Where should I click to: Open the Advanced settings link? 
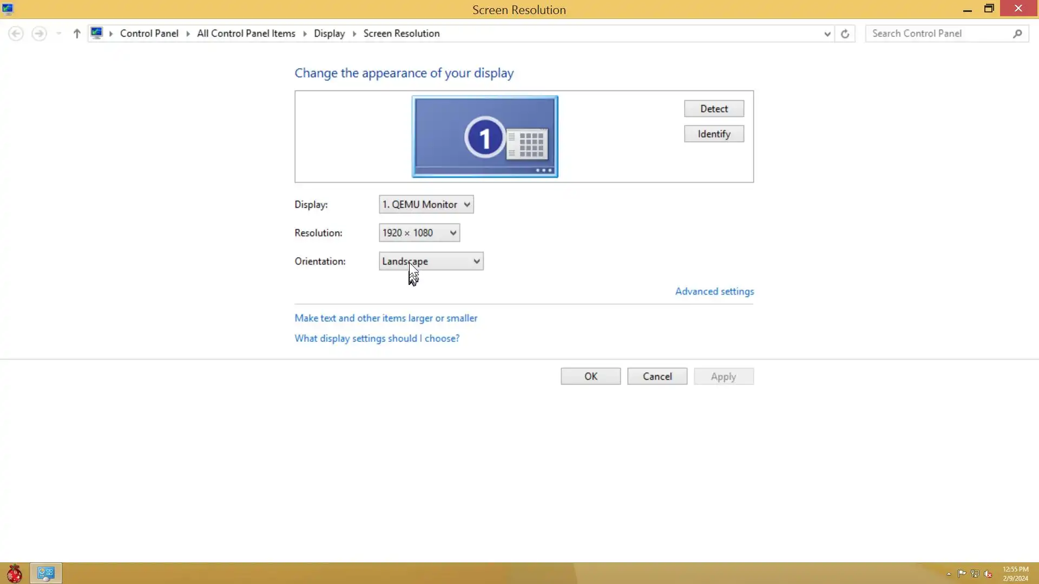pyautogui.click(x=714, y=291)
